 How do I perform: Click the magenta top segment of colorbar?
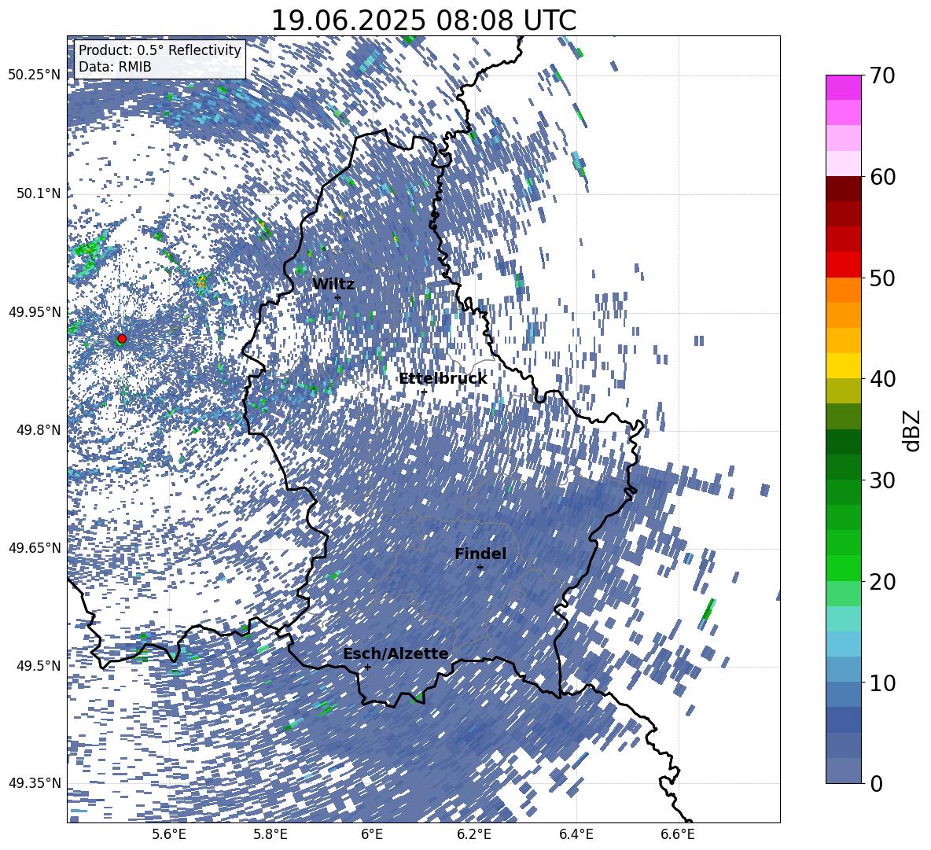point(843,87)
